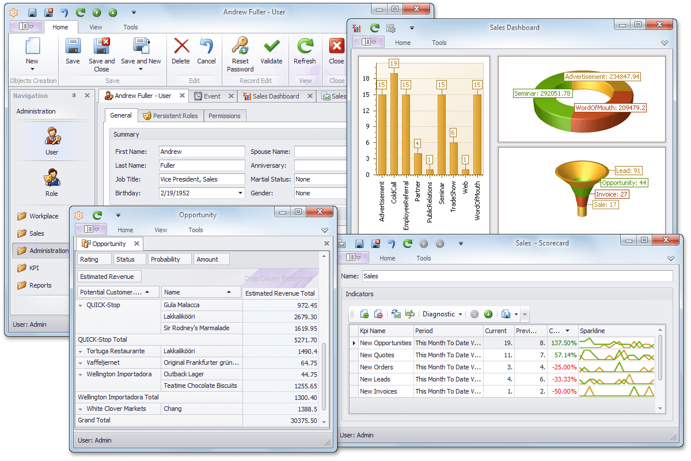Screen dimensions: 691x461
Task: Click the Cancel undo arrow icon
Action: pos(206,47)
